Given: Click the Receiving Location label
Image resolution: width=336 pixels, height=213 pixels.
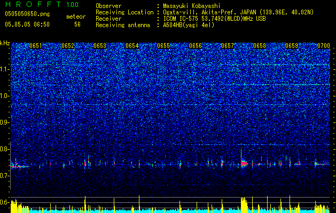Looking at the screenshot, I should (x=124, y=13).
